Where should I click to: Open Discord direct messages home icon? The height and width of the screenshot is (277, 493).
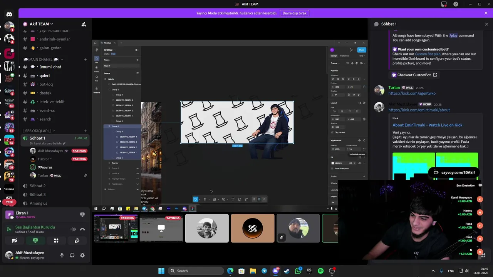pos(9,14)
